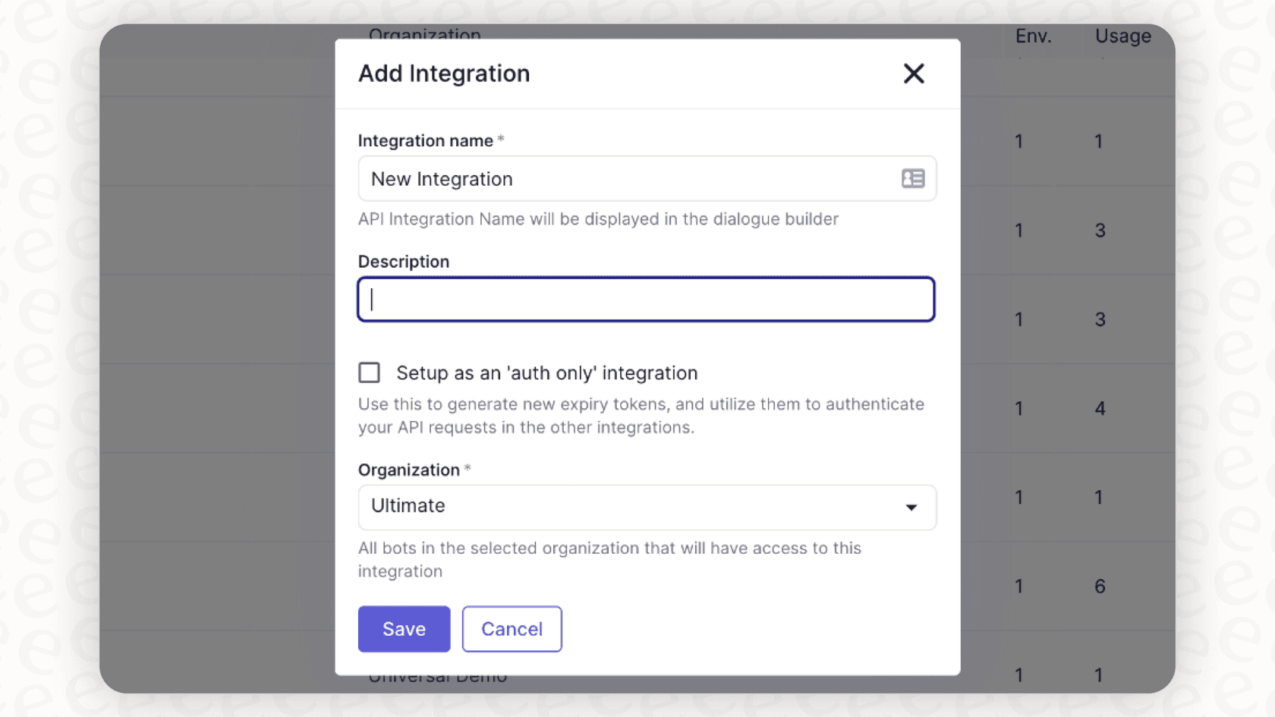This screenshot has width=1275, height=717.
Task: Click the Description field label
Action: tap(404, 262)
